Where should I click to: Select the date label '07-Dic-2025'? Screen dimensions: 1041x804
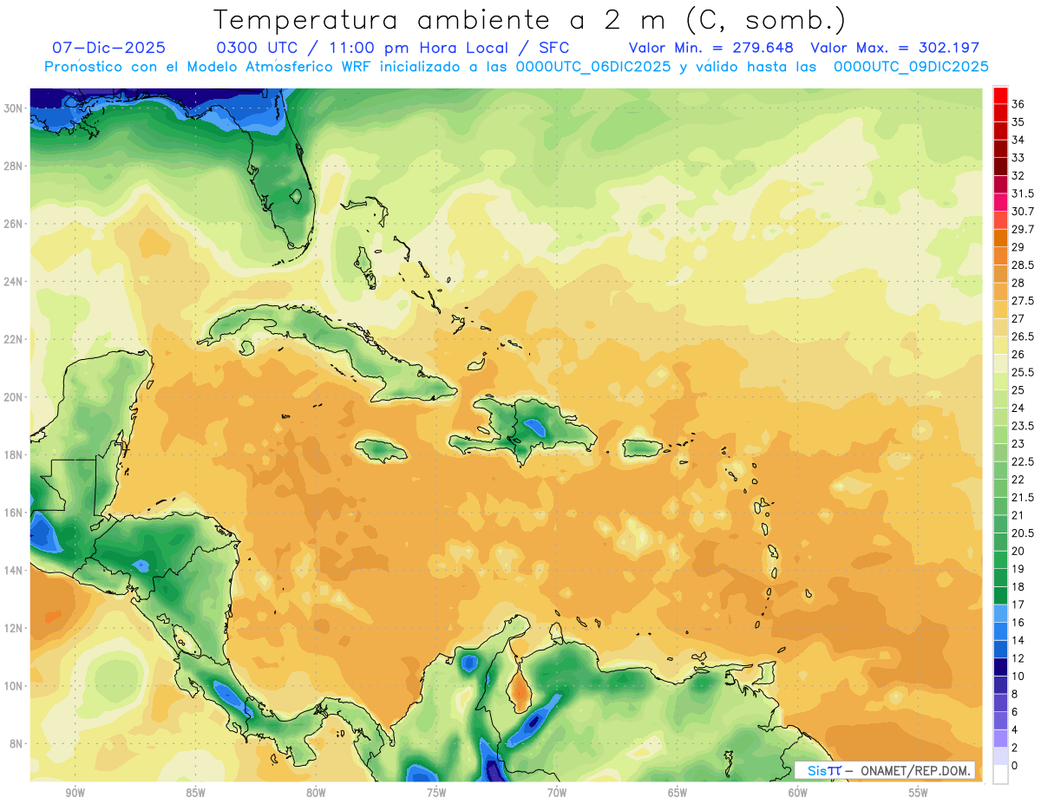[x=108, y=48]
